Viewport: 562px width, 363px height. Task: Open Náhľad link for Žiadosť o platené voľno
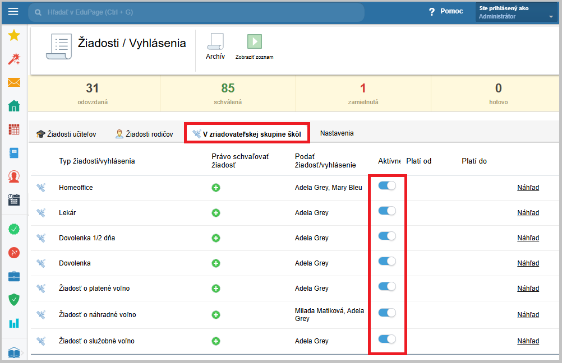pyautogui.click(x=528, y=288)
